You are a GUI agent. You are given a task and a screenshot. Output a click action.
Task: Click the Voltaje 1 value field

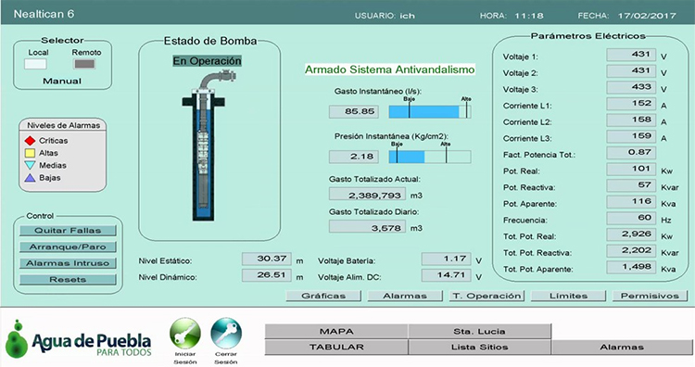click(631, 55)
